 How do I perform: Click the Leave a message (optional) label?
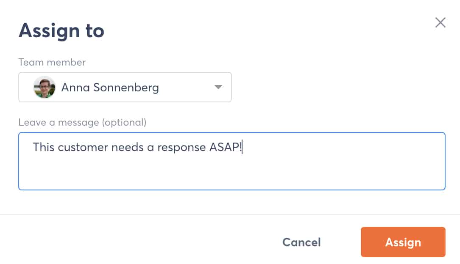tap(83, 122)
